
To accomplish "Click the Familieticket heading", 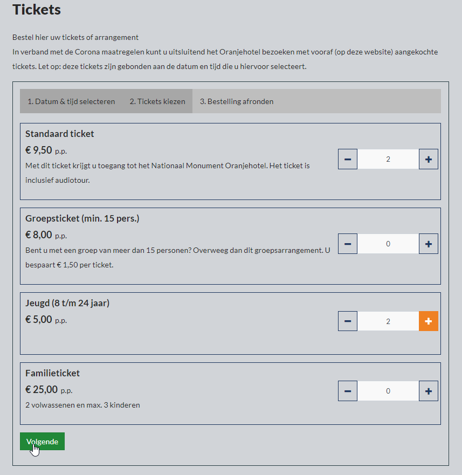I will (52, 373).
